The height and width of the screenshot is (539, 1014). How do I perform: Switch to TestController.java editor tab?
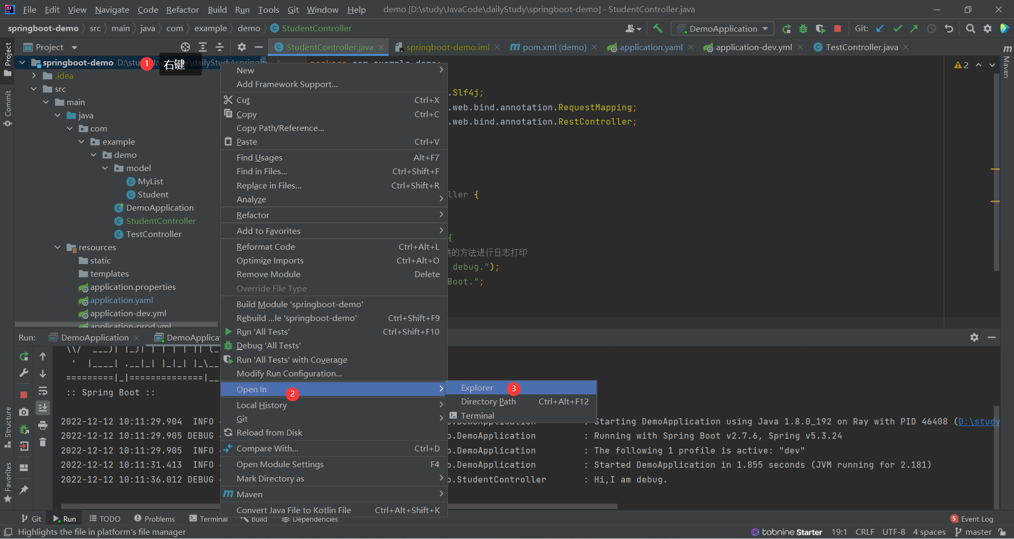point(861,47)
